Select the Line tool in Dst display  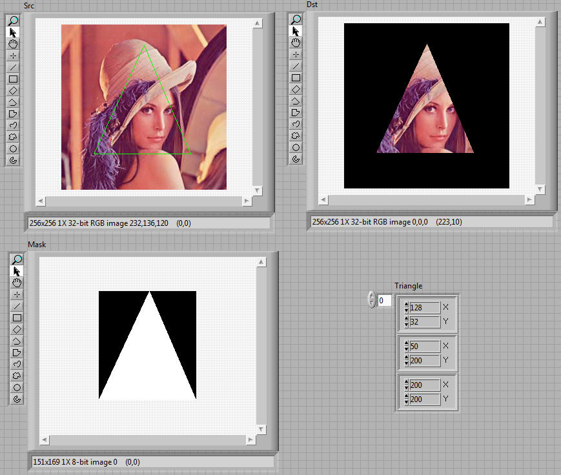(x=296, y=66)
